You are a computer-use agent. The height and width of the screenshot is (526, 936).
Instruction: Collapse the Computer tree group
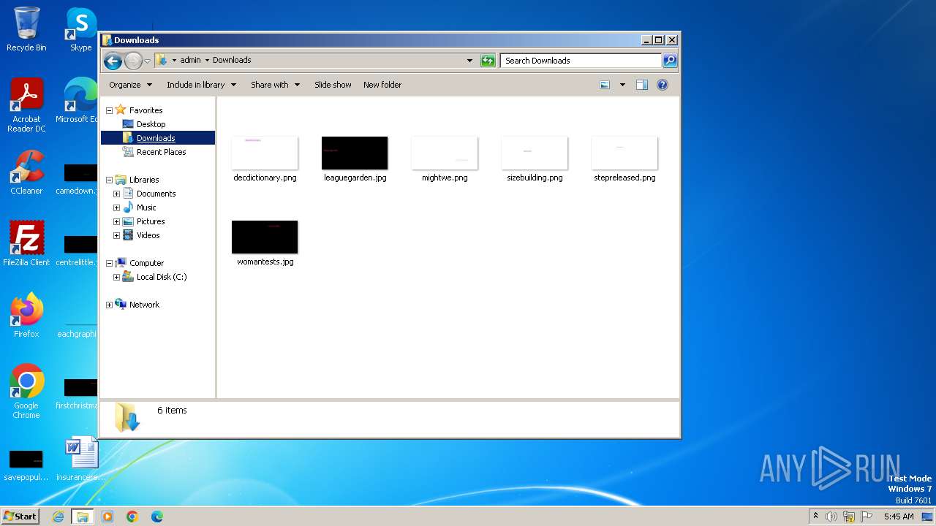click(110, 263)
